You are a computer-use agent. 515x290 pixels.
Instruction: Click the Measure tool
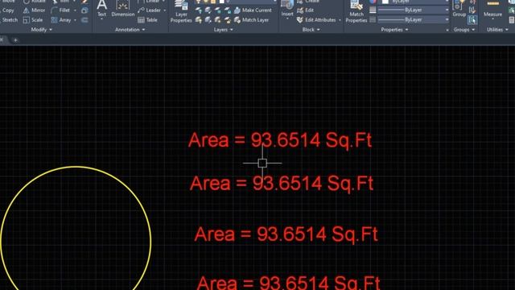coord(492,9)
